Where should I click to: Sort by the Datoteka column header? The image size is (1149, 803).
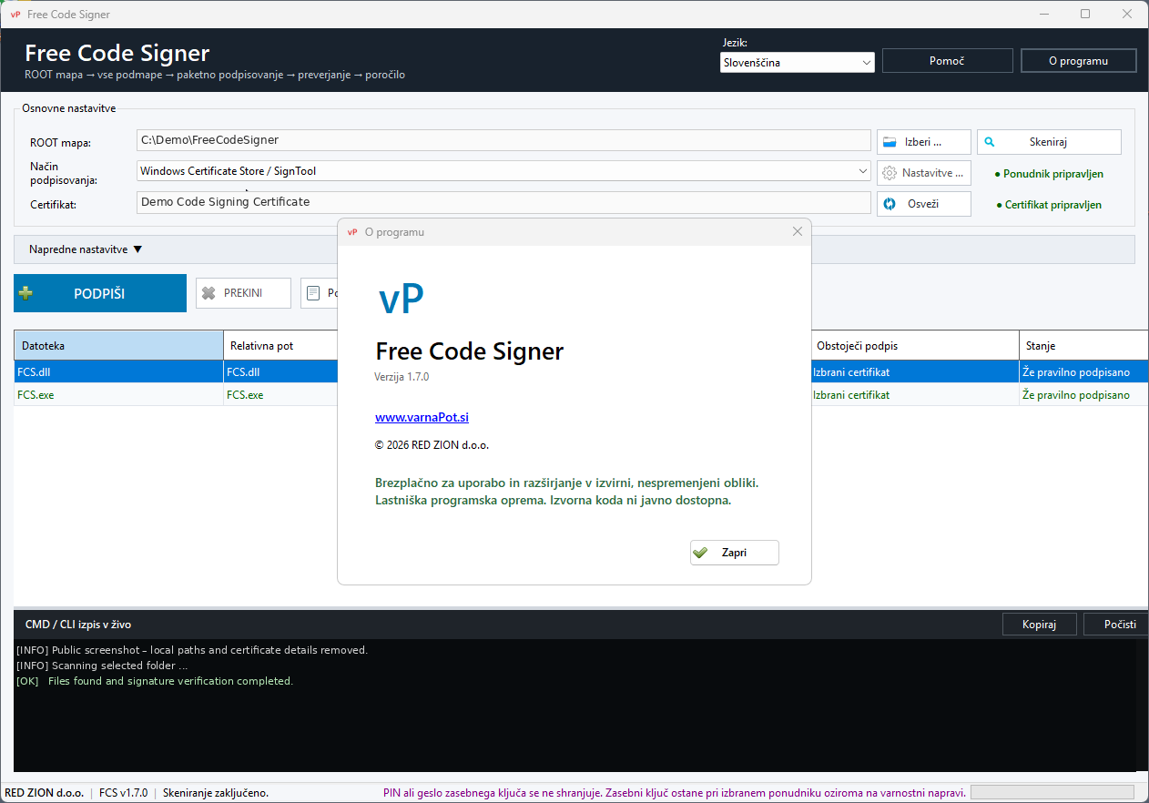point(118,346)
